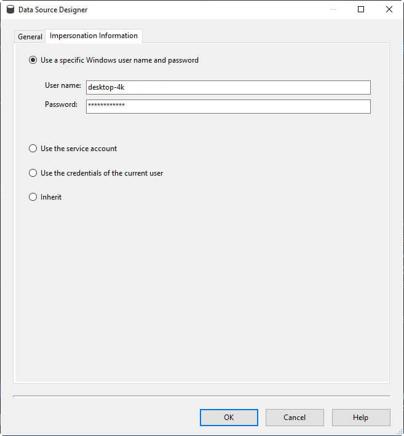
Task: Click the horizontal separator line above OK
Action: pos(202,396)
